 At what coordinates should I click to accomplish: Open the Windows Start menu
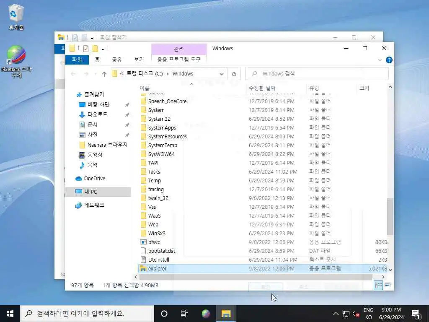[10, 314]
